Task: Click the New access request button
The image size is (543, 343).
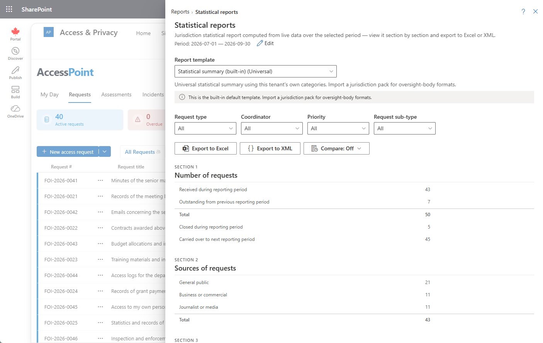Action: (68, 151)
